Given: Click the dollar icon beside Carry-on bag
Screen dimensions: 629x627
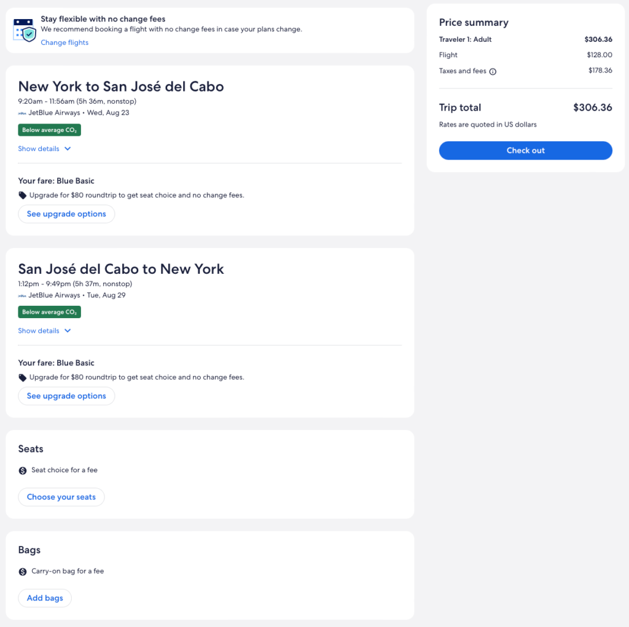Looking at the screenshot, I should (x=23, y=572).
